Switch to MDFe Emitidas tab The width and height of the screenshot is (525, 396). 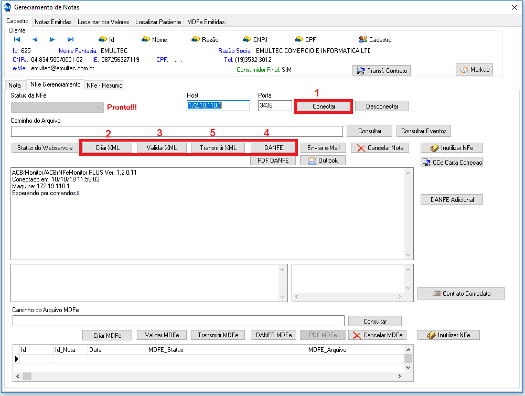pos(206,22)
